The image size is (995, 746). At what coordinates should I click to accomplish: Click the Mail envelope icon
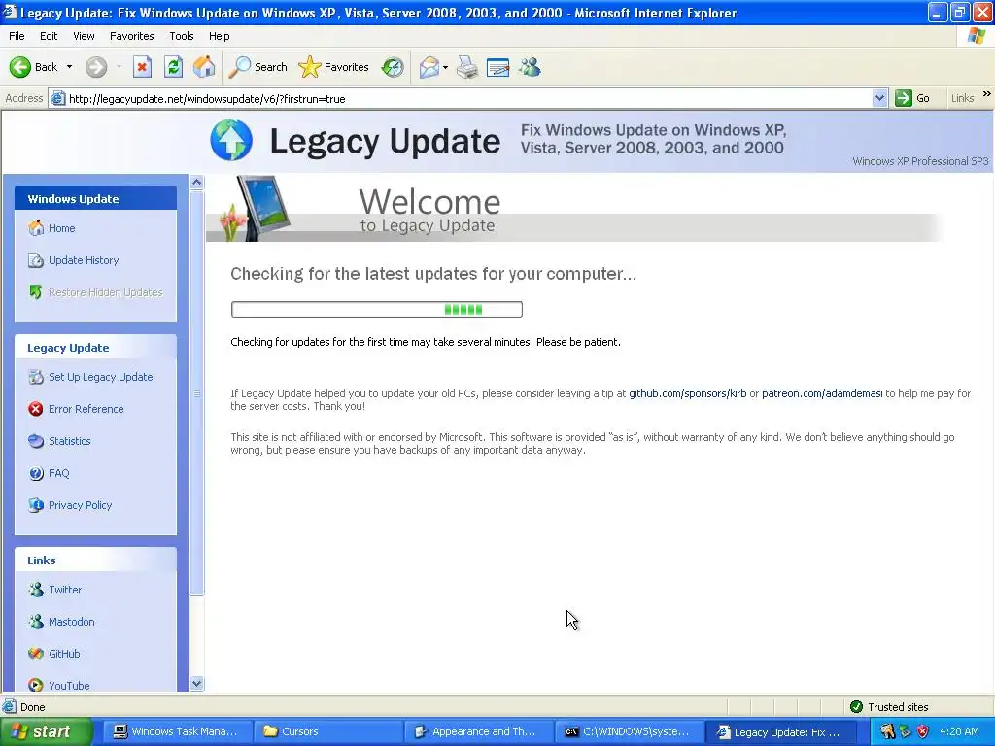(x=429, y=67)
